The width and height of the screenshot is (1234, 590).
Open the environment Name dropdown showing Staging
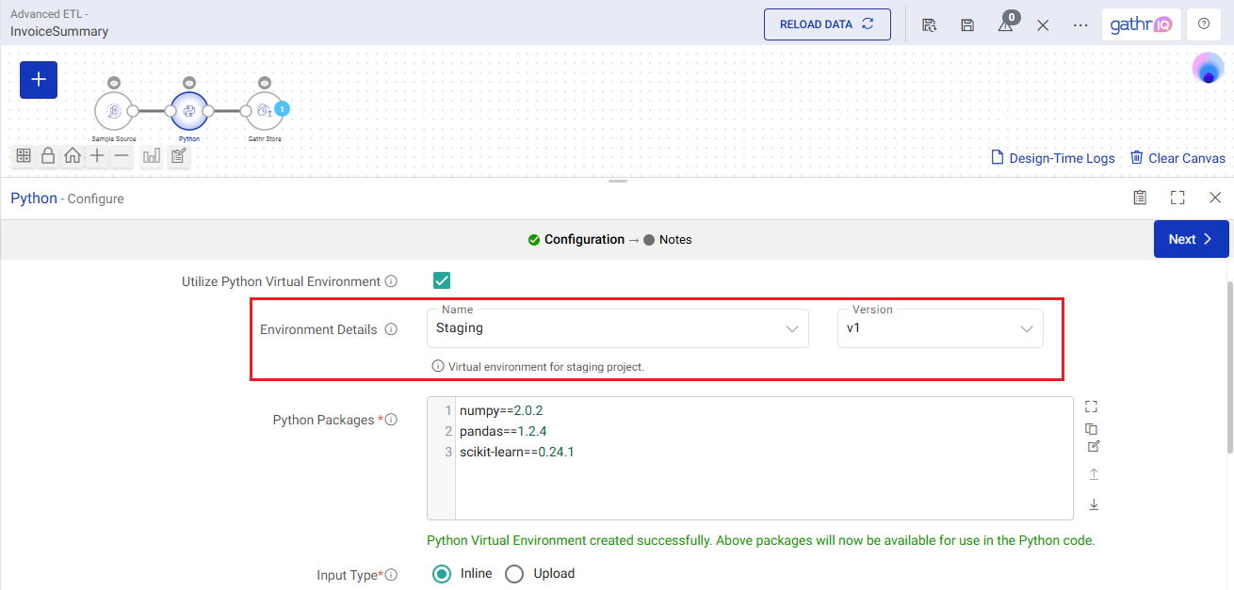click(x=617, y=328)
